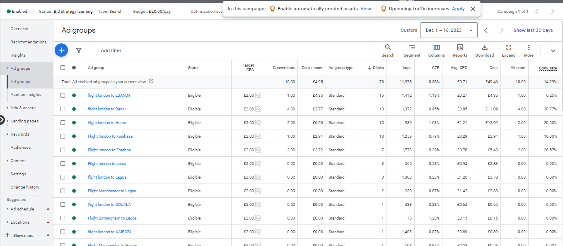Click the blue plus create button
Viewport: 563px width, 246px height.
pyautogui.click(x=61, y=50)
